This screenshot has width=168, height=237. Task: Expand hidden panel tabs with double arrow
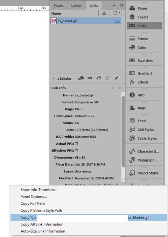pyautogui.click(x=114, y=6)
